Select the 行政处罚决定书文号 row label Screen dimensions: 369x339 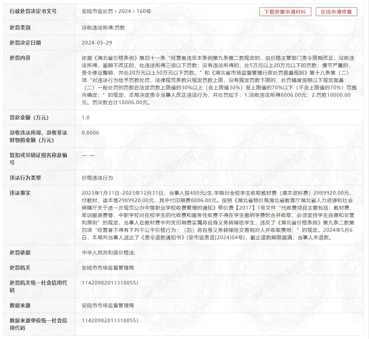point(33,11)
